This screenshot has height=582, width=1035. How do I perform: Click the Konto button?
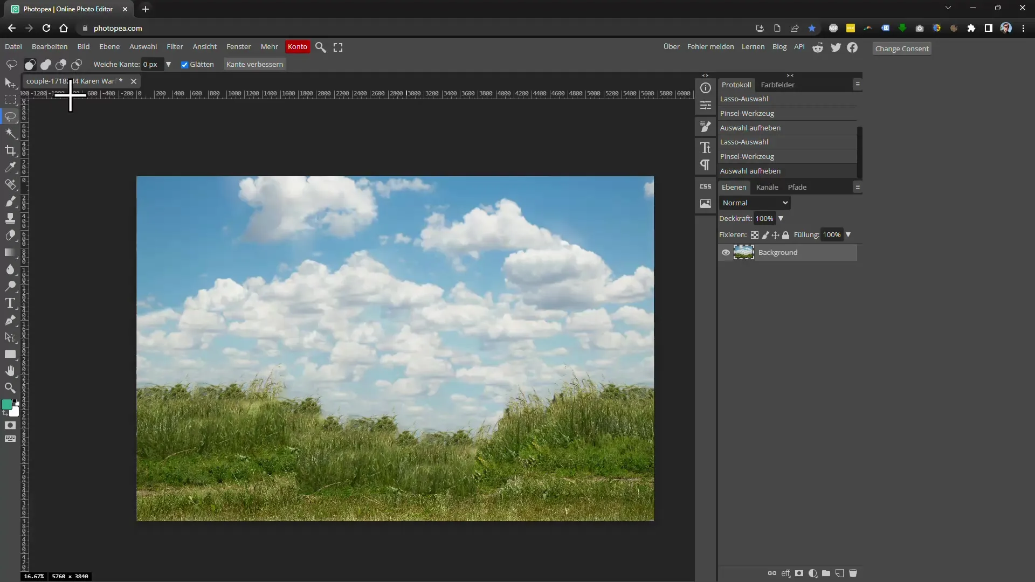pyautogui.click(x=298, y=47)
